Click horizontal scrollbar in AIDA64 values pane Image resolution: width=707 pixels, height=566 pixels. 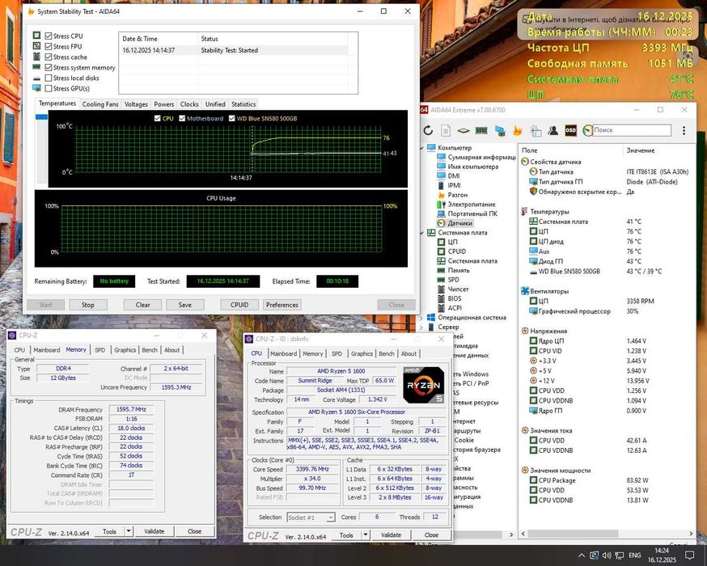pos(573,534)
